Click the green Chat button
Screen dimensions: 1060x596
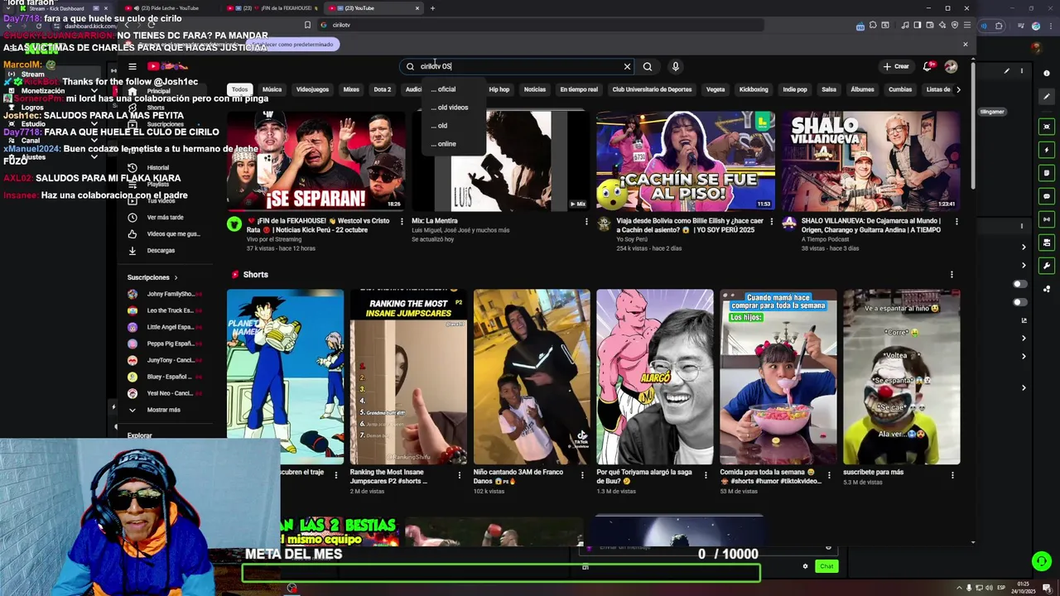826,566
